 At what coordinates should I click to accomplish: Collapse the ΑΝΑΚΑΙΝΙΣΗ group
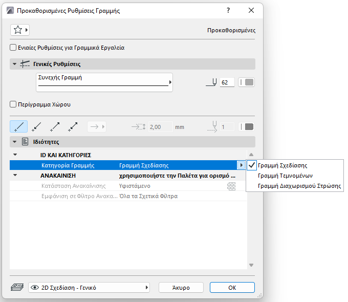[x=15, y=175]
